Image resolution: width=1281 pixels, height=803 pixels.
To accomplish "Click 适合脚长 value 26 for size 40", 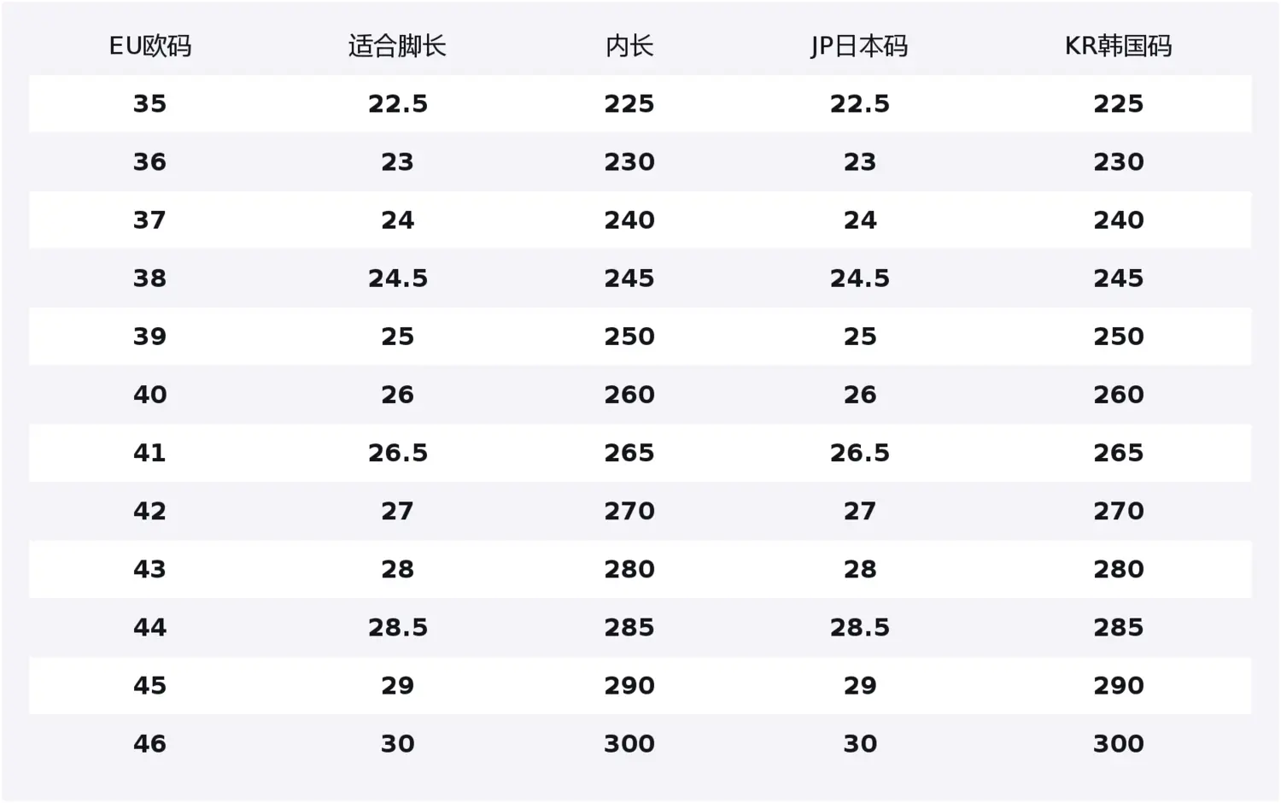I will (x=397, y=395).
